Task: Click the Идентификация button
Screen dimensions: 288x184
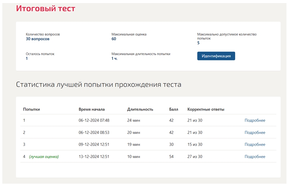Action: pos(216,56)
